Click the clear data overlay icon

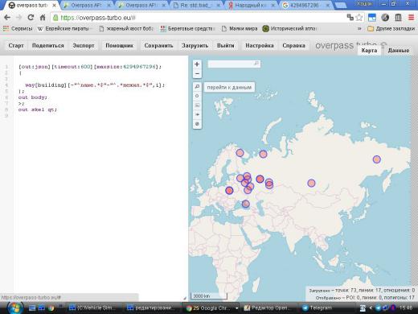tap(197, 124)
